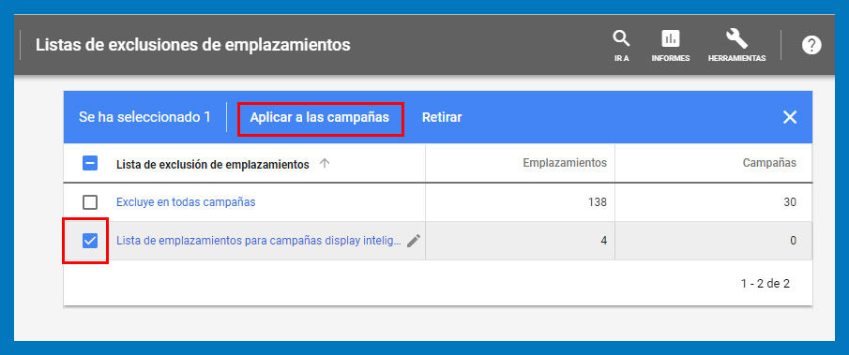Screen dimensions: 849x355
Task: Open the Excluye en todas campañas link
Action: click(186, 202)
